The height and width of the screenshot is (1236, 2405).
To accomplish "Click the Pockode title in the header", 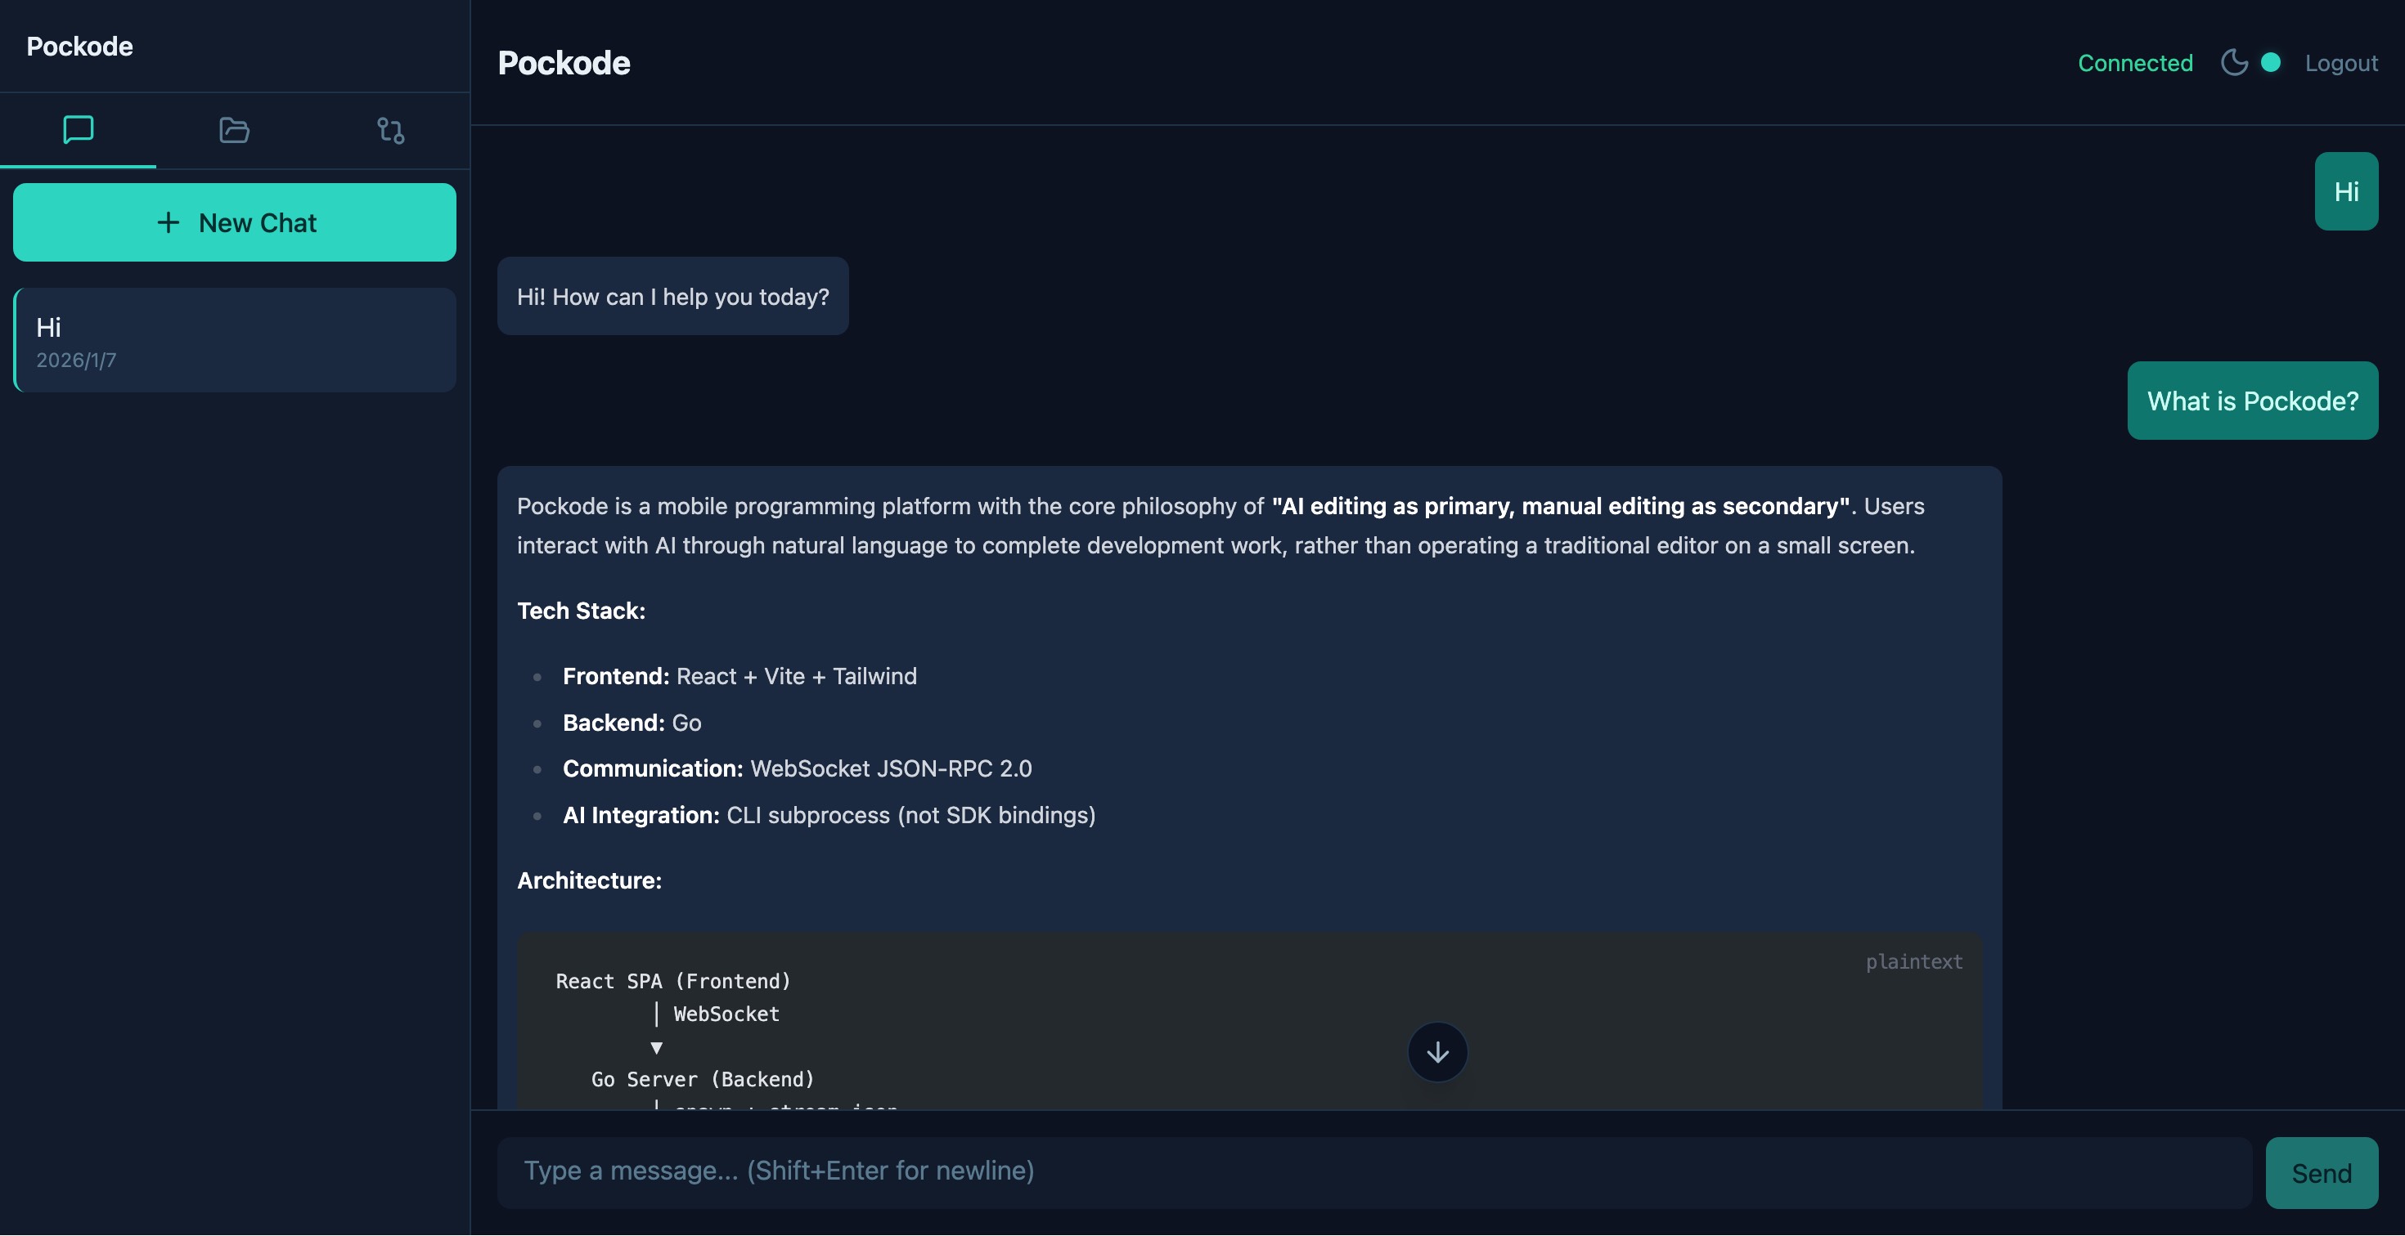I will tap(564, 62).
